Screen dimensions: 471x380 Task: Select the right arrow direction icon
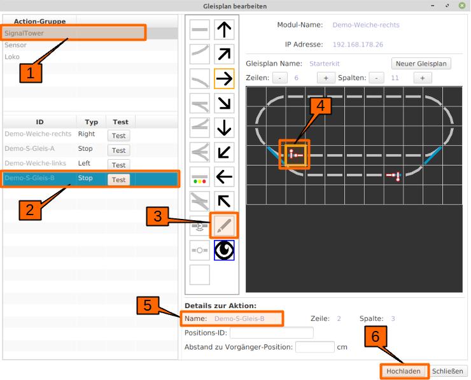click(x=224, y=78)
